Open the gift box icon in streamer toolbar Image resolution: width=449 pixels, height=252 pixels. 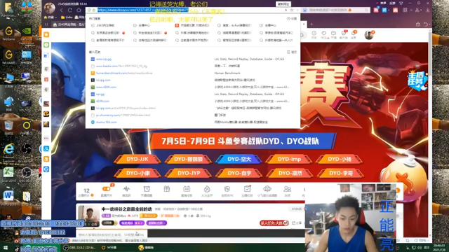[167, 189]
